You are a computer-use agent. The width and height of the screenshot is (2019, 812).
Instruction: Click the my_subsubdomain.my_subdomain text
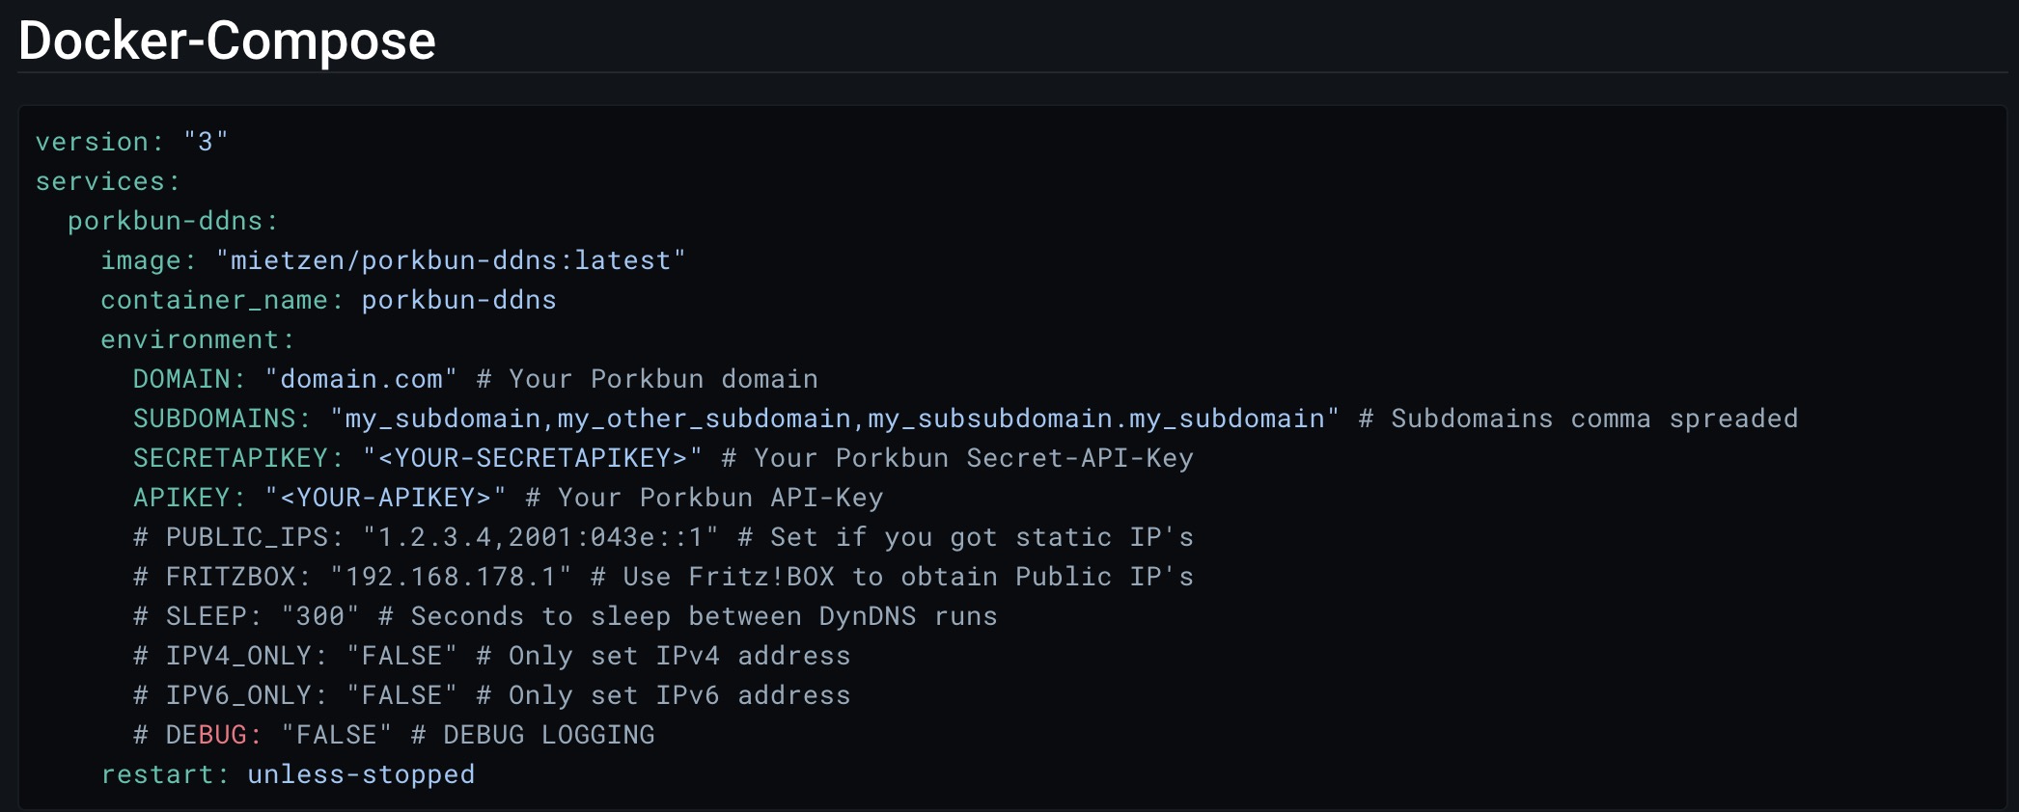(1096, 419)
